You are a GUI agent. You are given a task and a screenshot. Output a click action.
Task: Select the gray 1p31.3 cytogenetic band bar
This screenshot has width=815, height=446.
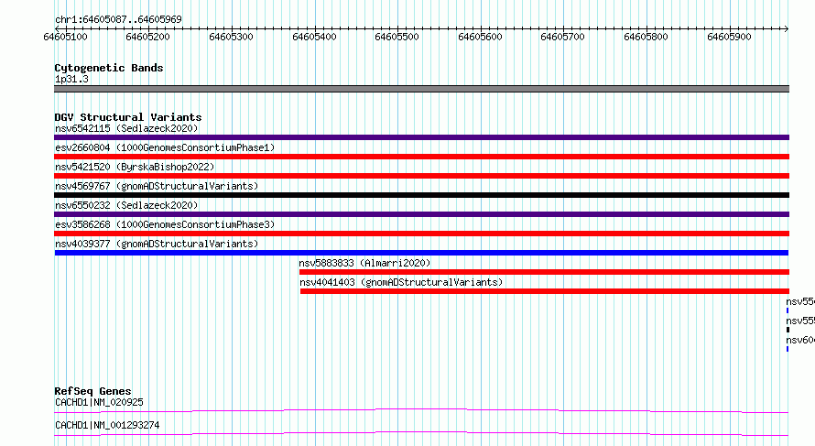tap(421, 89)
